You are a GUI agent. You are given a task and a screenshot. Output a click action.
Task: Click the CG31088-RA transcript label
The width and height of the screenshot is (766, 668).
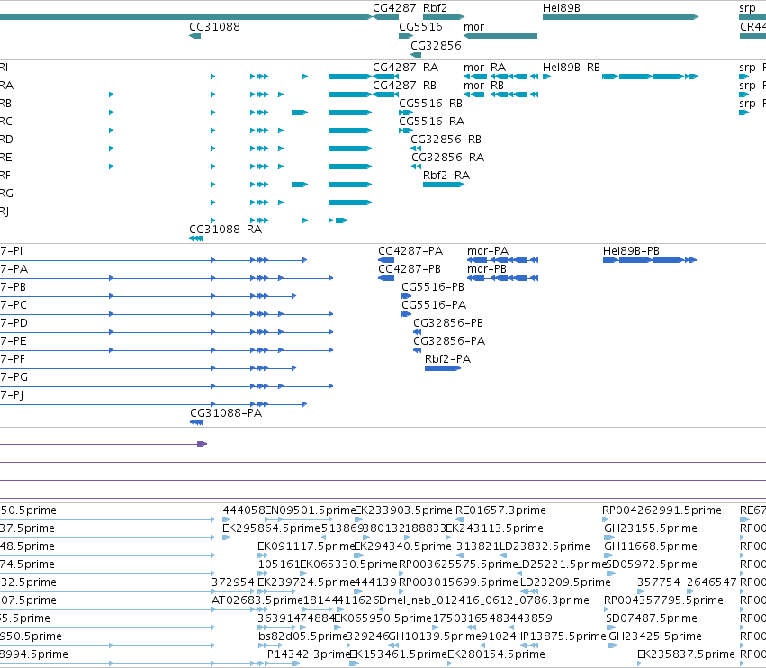tap(225, 230)
